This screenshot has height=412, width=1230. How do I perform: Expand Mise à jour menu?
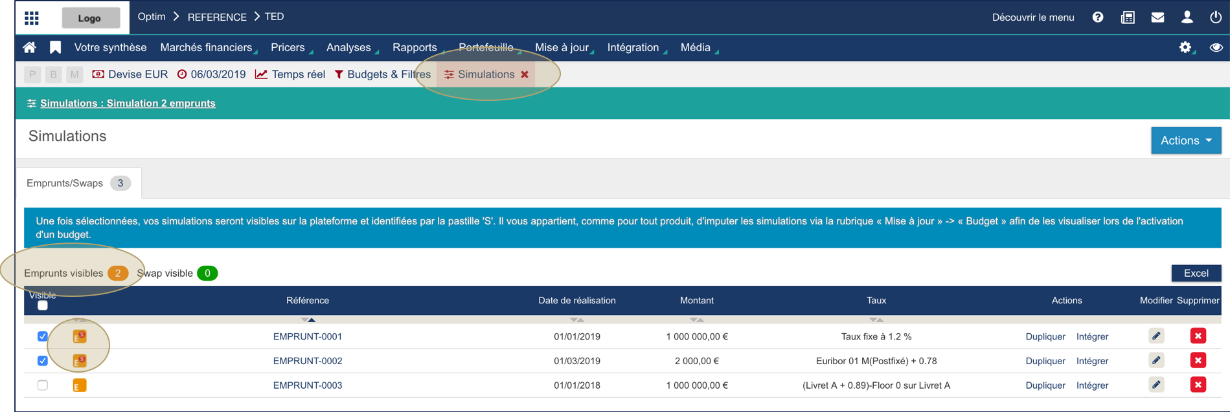coord(564,47)
